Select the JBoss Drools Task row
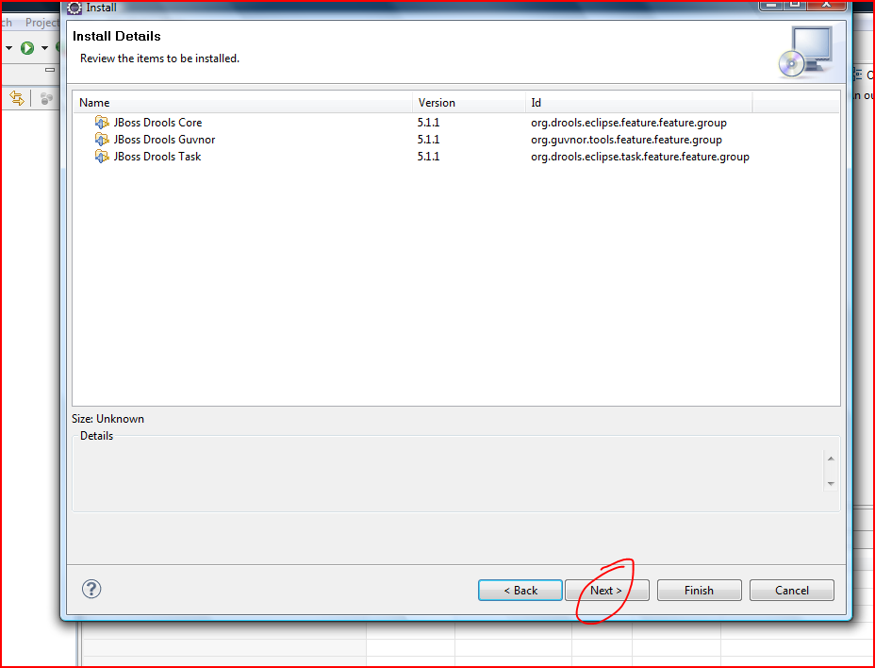This screenshot has width=875, height=668. 456,157
